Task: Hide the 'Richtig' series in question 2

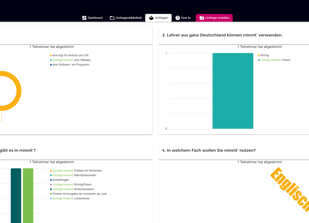Action: [264, 55]
